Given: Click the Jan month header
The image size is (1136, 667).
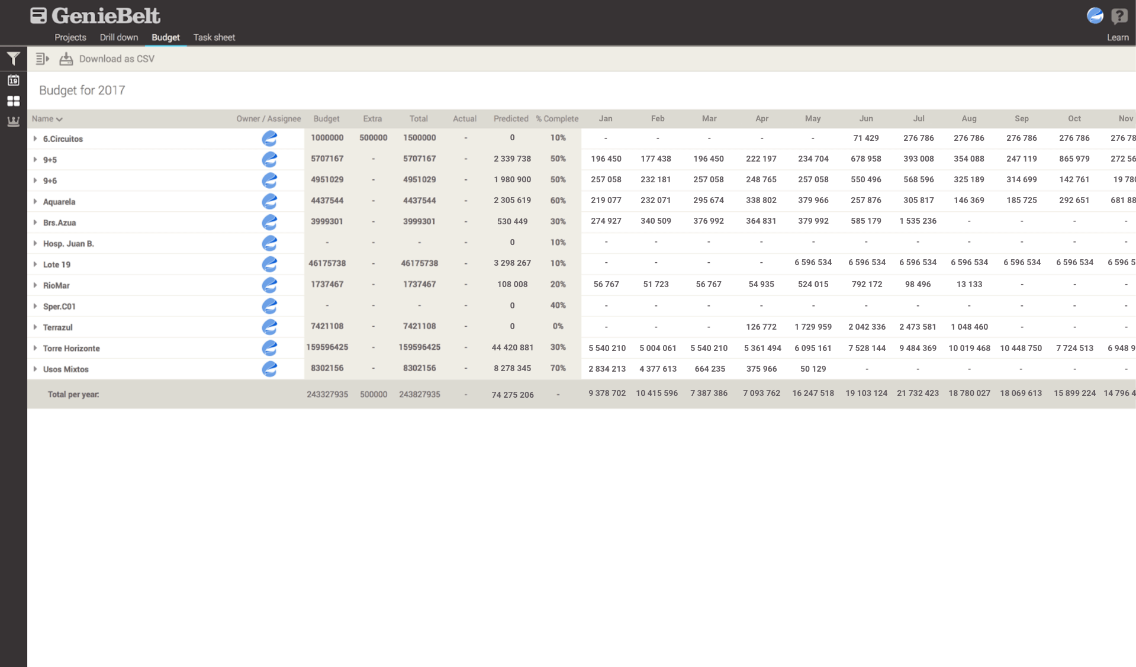Looking at the screenshot, I should [x=606, y=118].
